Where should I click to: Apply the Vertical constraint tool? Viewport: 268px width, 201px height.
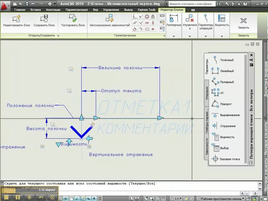pyautogui.click(x=153, y=23)
